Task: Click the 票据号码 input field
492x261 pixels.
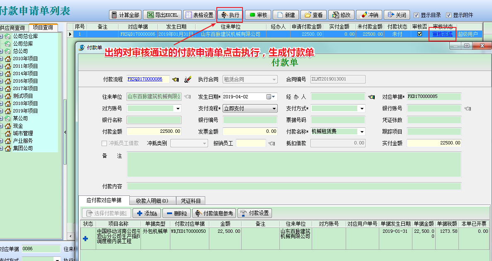Action: 338,120
